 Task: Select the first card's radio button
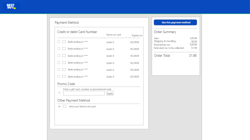59,42
